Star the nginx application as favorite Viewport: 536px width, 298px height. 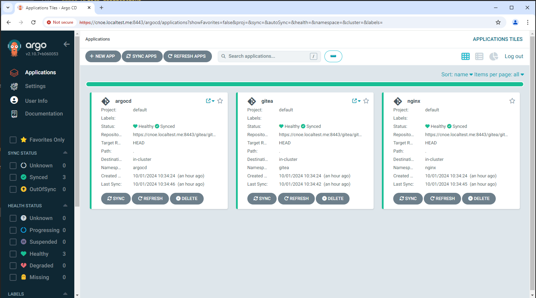[512, 101]
